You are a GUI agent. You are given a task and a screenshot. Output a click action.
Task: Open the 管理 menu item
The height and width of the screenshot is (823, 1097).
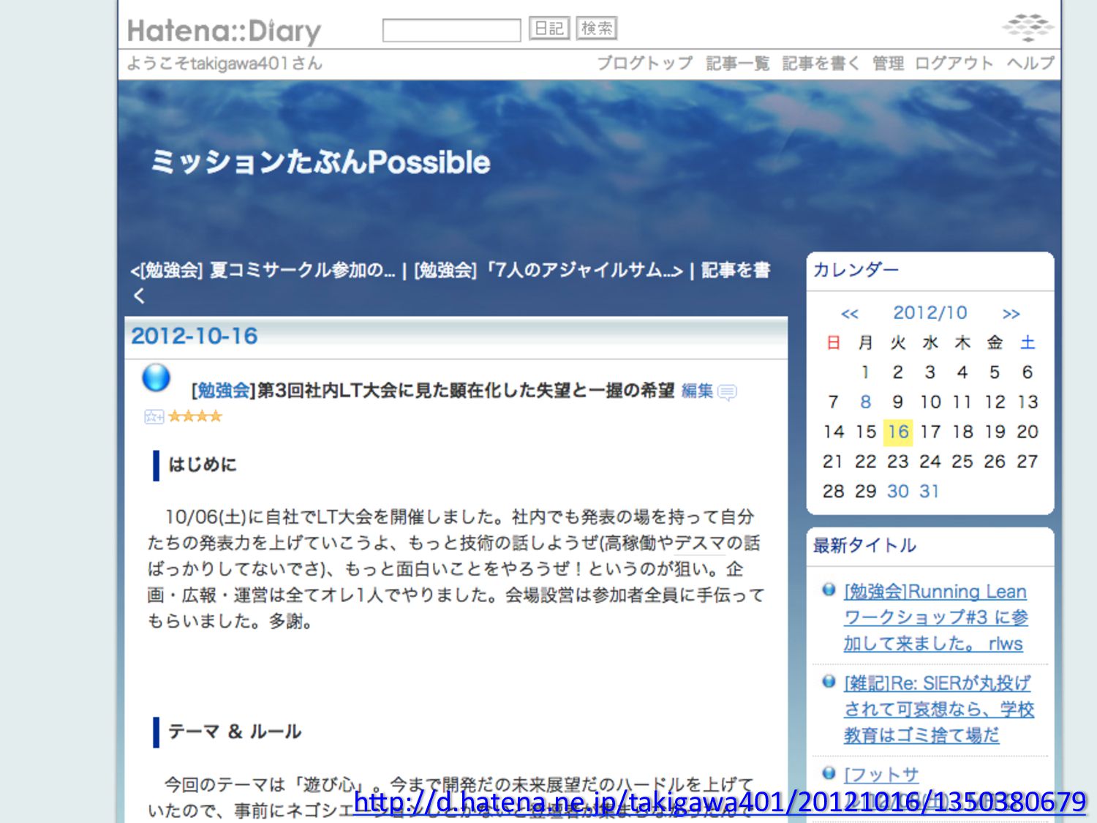pos(888,63)
